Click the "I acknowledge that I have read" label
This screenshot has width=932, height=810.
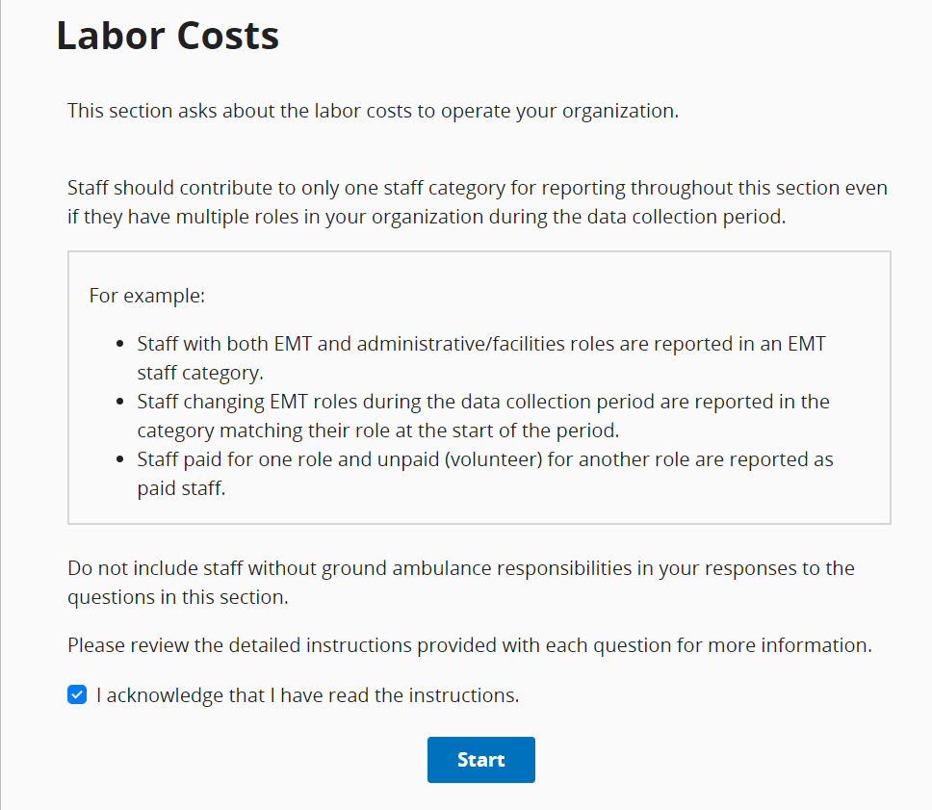(x=307, y=694)
